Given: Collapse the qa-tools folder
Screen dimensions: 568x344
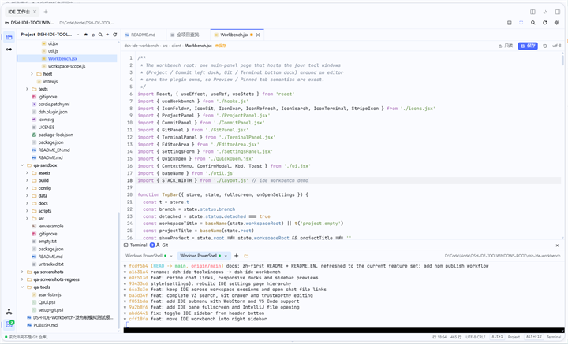Looking at the screenshot, I should (x=22, y=287).
